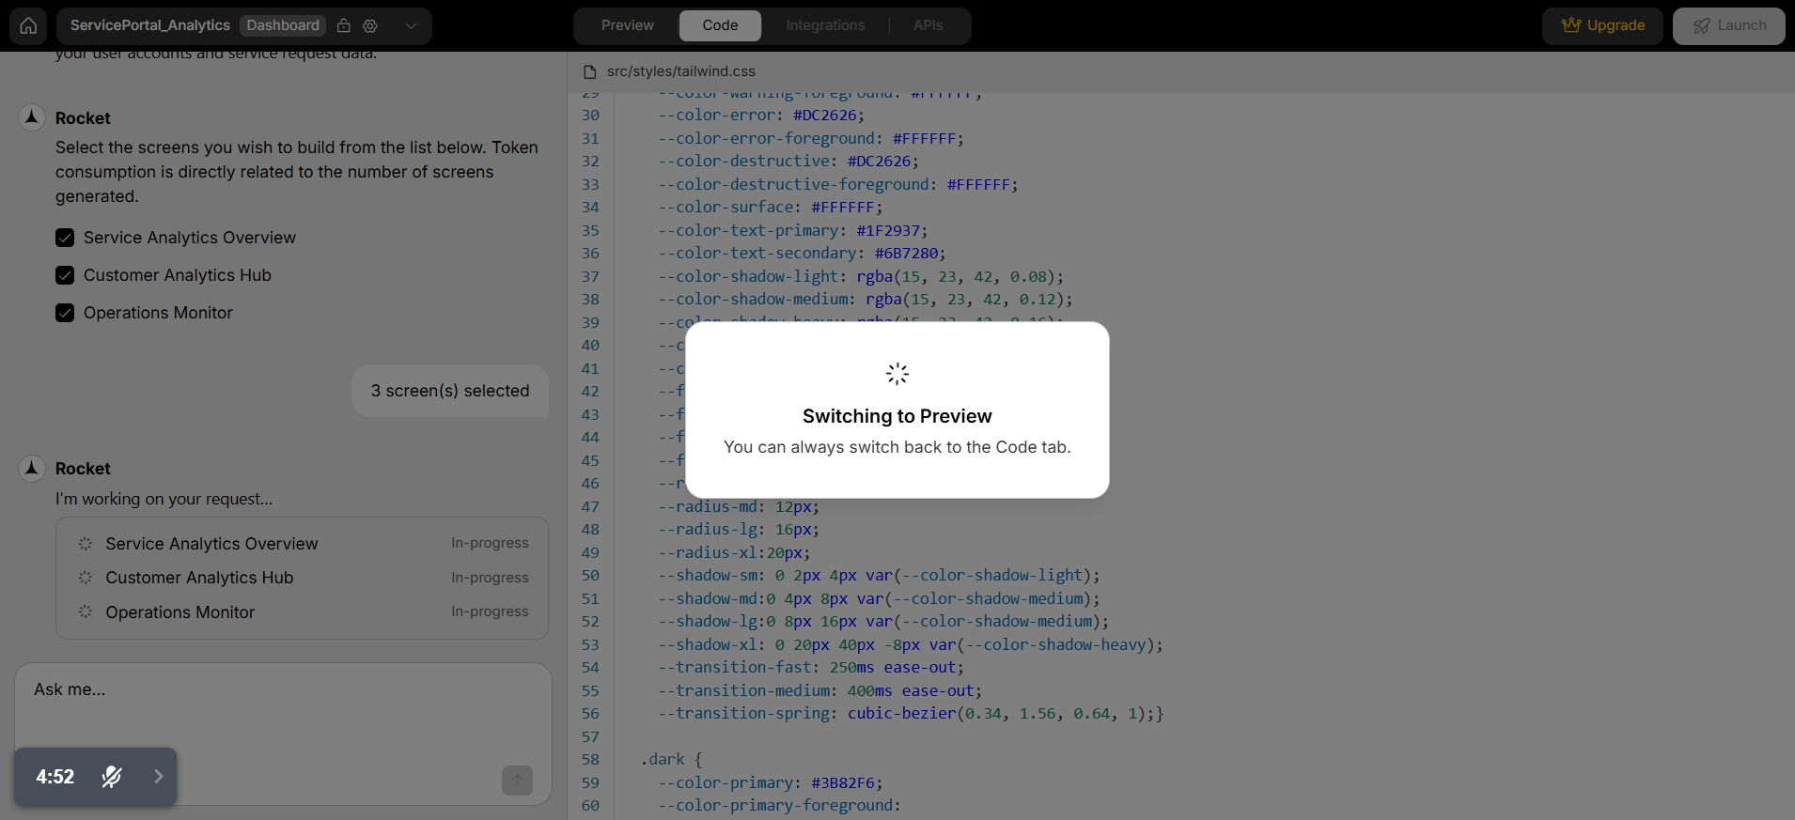This screenshot has width=1795, height=820.
Task: Click the Upgrade button
Action: click(1602, 25)
